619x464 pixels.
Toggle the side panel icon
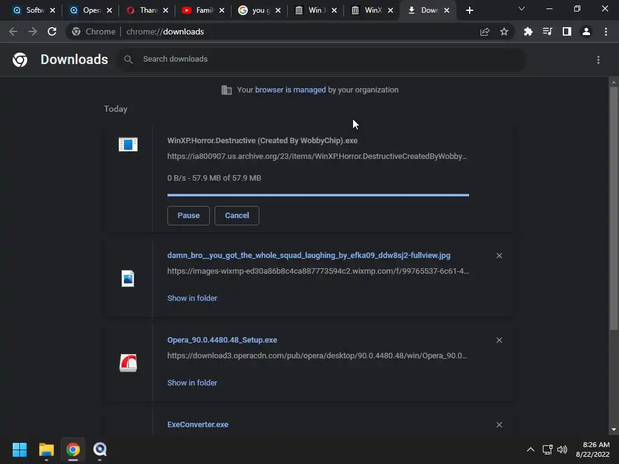(x=567, y=31)
